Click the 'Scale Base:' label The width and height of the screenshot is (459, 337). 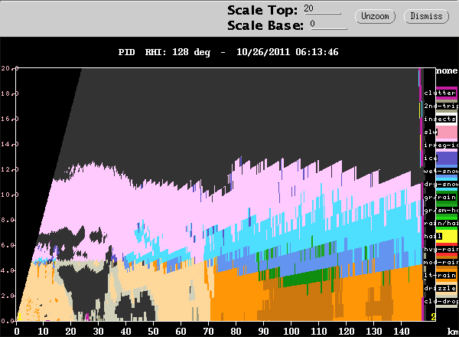pyautogui.click(x=265, y=25)
